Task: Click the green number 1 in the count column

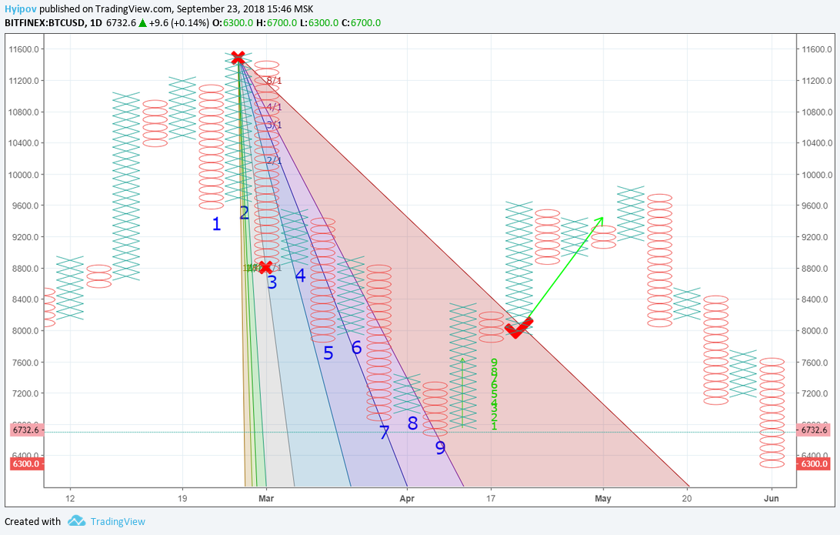Action: pyautogui.click(x=494, y=426)
